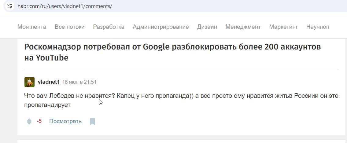Open the Научпоп category
Viewport: 347px width, 143px height.
point(318,27)
